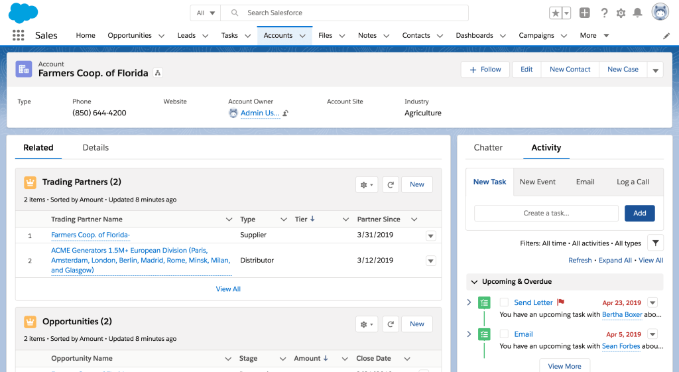Open the Setup gear icon
The width and height of the screenshot is (679, 372).
tap(621, 13)
